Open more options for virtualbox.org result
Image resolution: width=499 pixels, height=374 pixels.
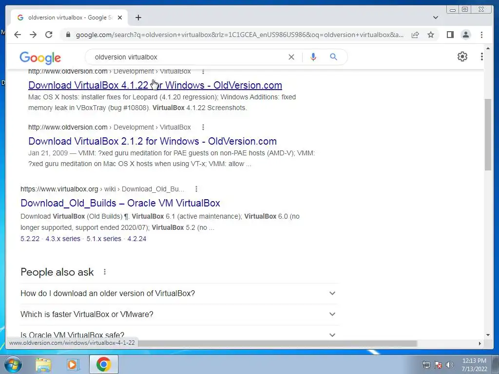(x=196, y=189)
